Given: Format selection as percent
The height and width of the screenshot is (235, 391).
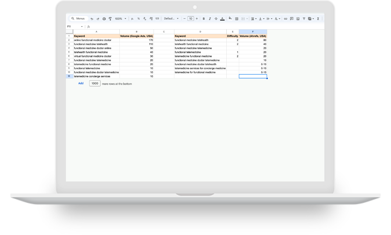Looking at the screenshot, I should [x=138, y=19].
